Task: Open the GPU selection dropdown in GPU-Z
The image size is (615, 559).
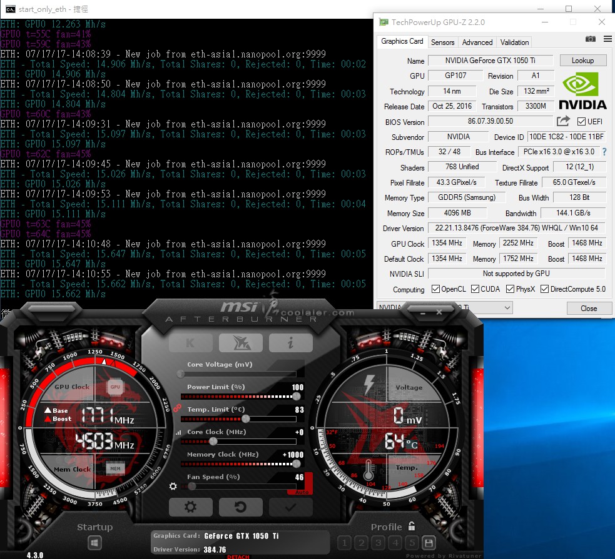Action: pyautogui.click(x=445, y=308)
